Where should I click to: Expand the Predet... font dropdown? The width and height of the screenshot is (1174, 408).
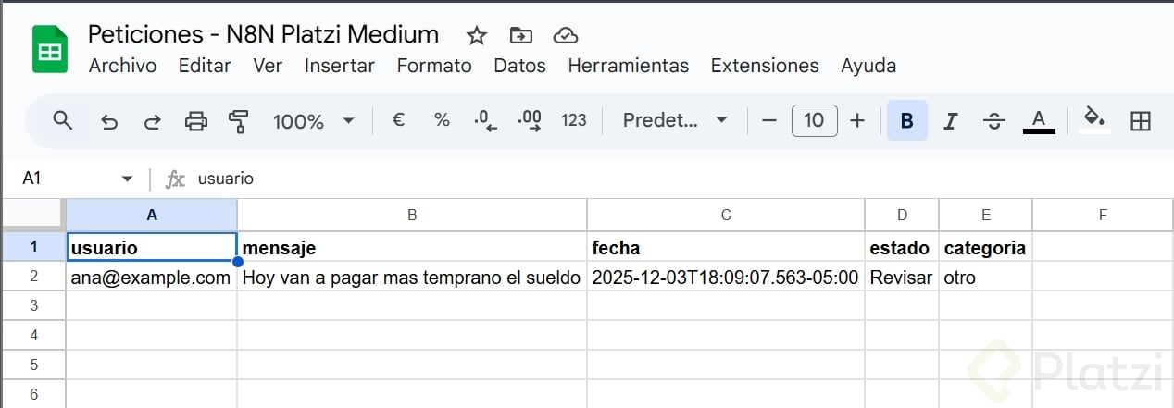pyautogui.click(x=675, y=120)
